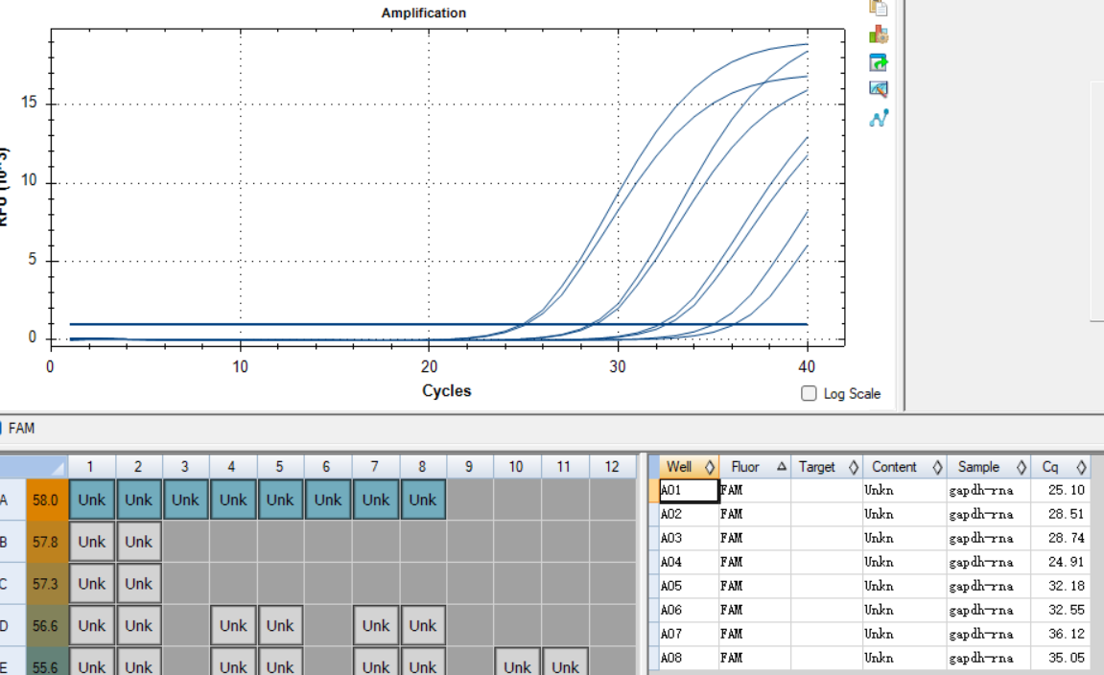This screenshot has width=1104, height=675.
Task: Click Cq value 35.05
Action: [x=1066, y=658]
